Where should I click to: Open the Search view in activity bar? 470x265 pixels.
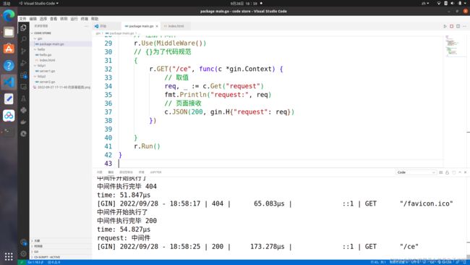23,39
